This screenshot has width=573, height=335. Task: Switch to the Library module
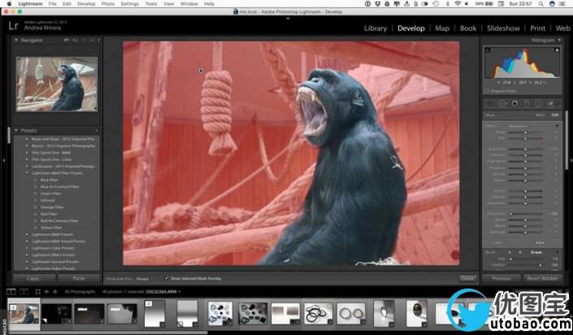375,28
